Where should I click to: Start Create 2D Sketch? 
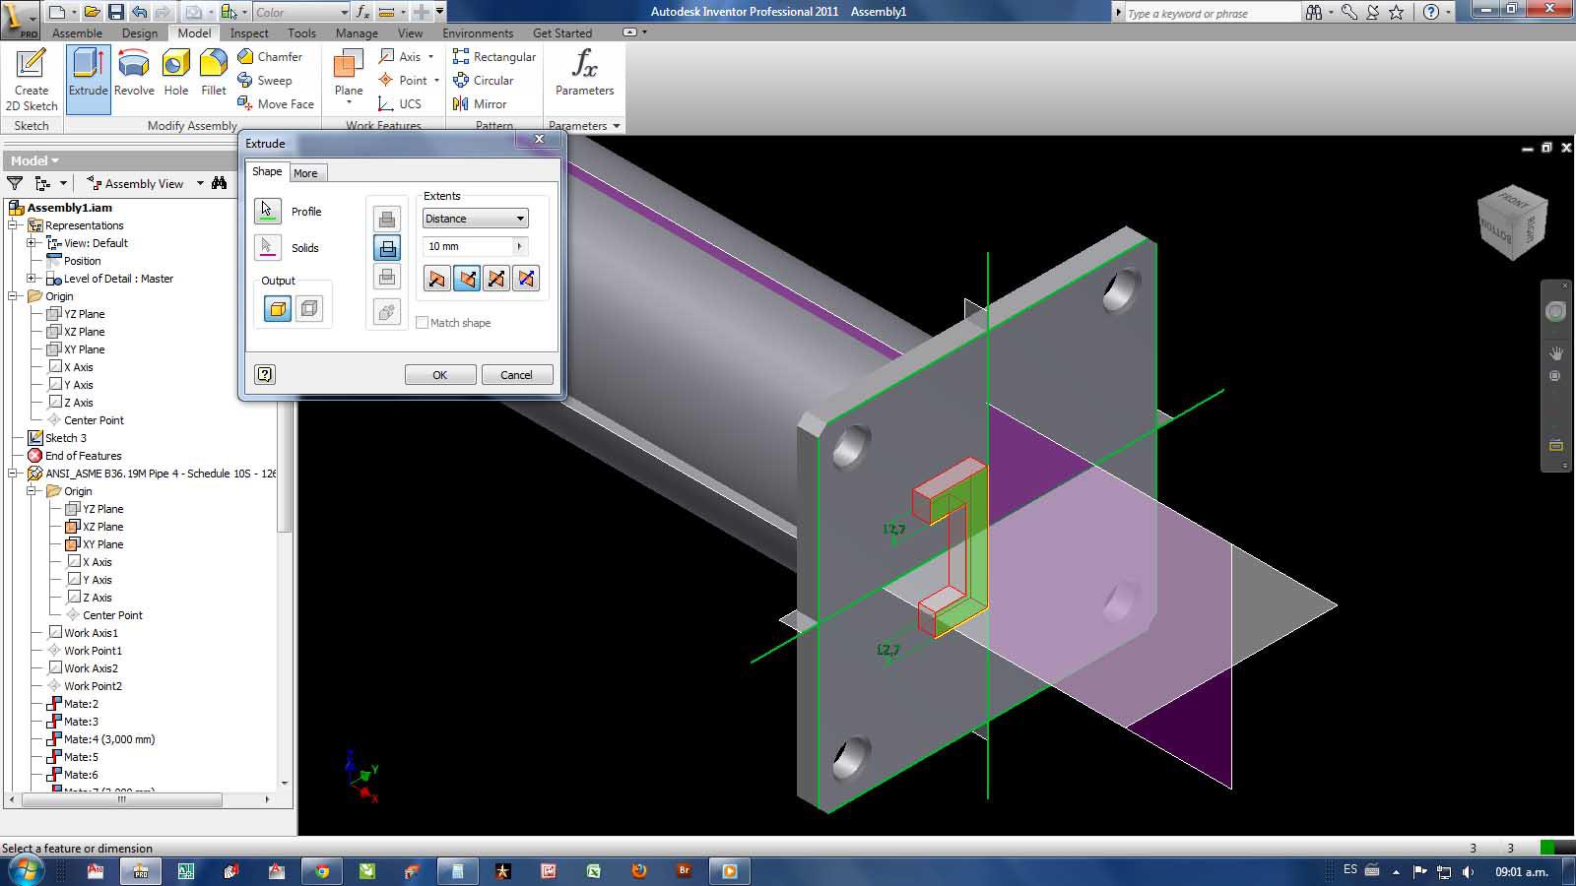pos(32,79)
